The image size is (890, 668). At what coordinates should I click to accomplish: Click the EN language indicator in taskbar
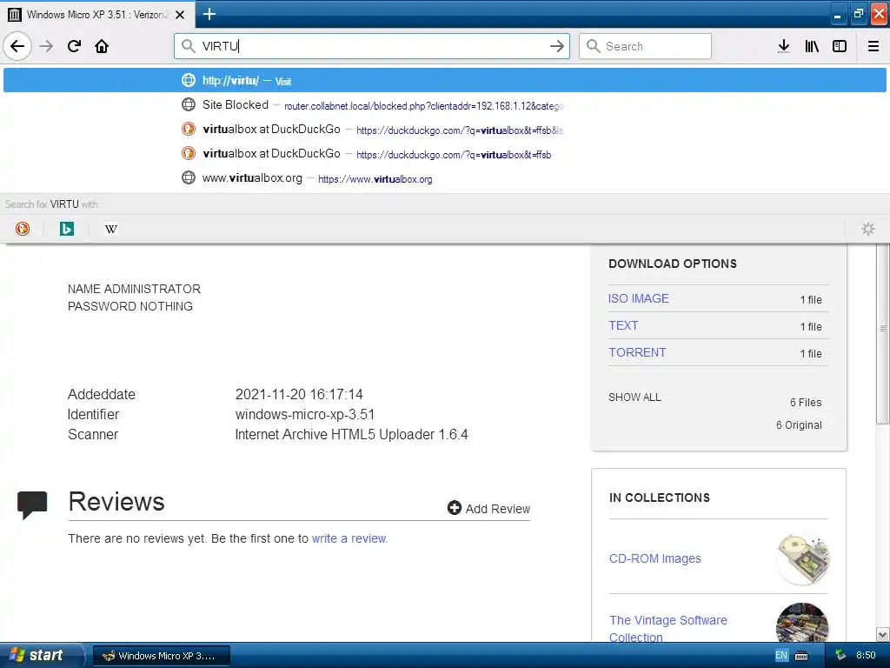pos(781,656)
